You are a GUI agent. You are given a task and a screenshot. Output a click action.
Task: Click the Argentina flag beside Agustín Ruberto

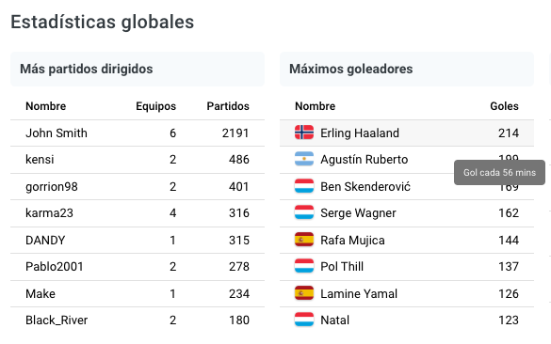click(304, 159)
